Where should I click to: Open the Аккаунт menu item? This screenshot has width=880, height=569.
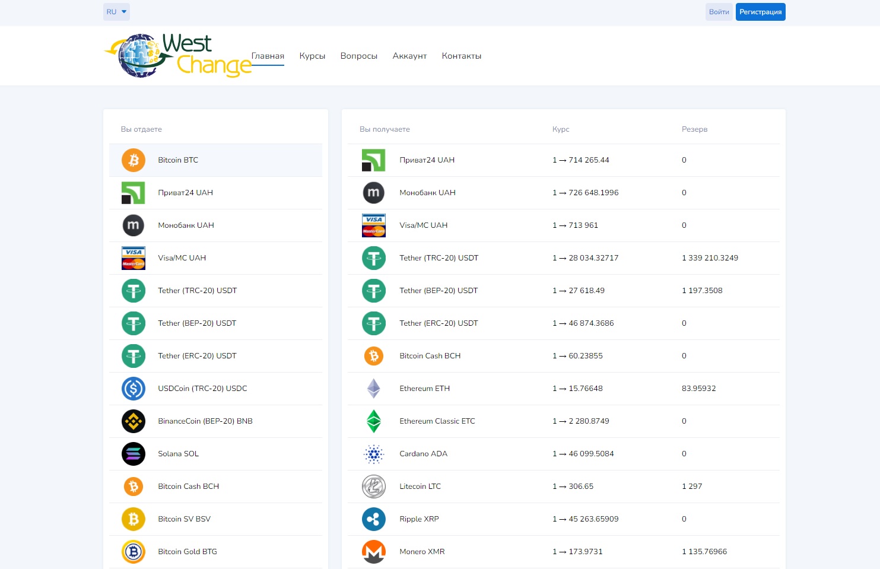(409, 56)
